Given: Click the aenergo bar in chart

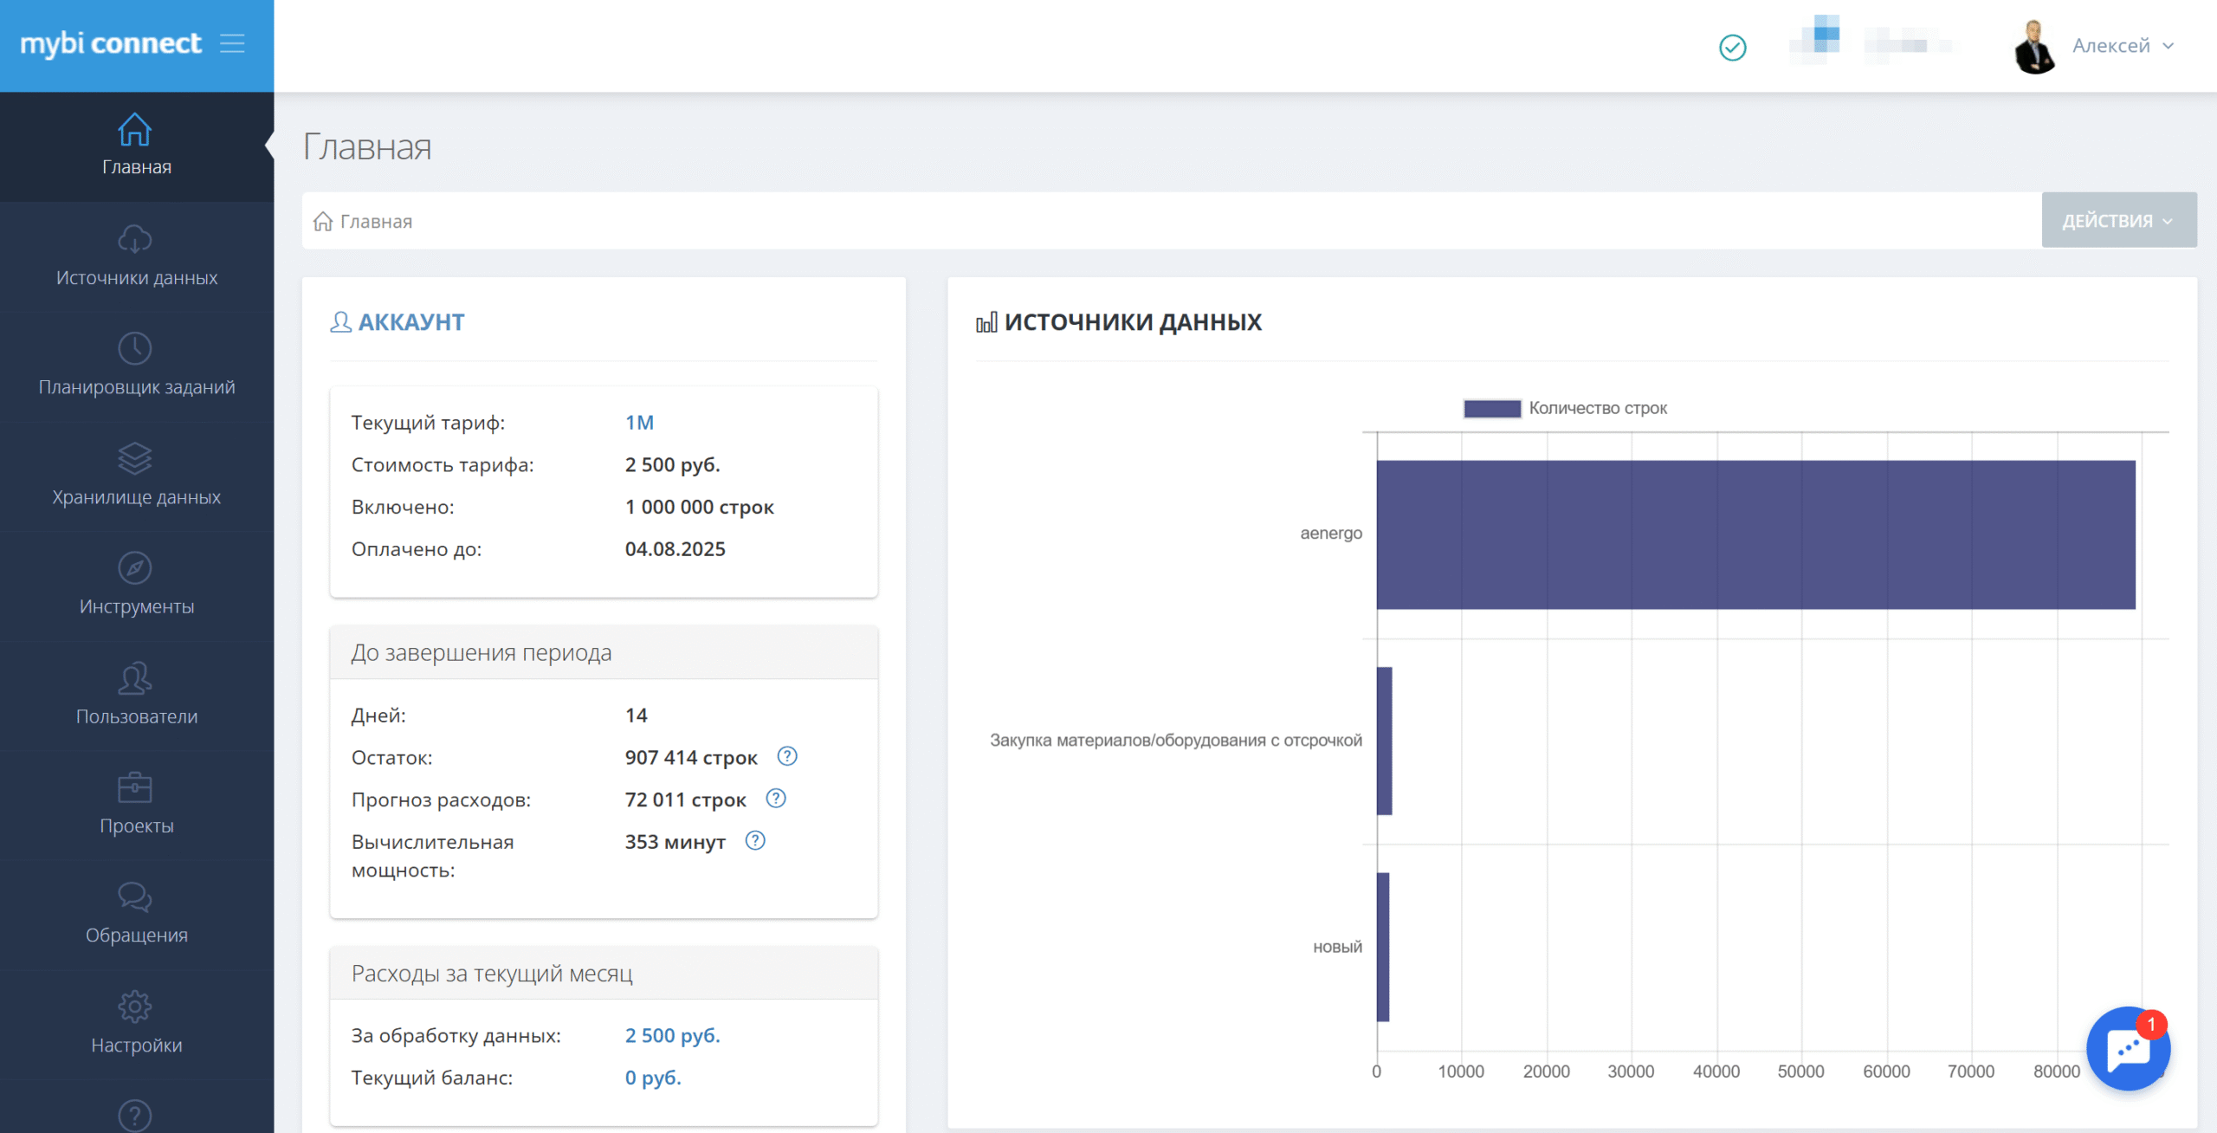Looking at the screenshot, I should coord(1755,534).
